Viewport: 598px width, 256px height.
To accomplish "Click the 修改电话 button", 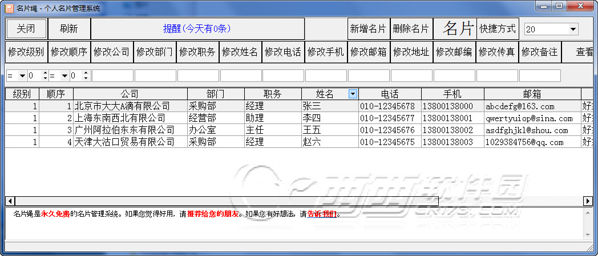I will 283,52.
